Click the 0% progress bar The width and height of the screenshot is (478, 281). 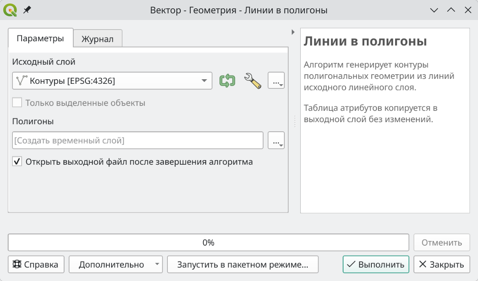click(x=208, y=243)
